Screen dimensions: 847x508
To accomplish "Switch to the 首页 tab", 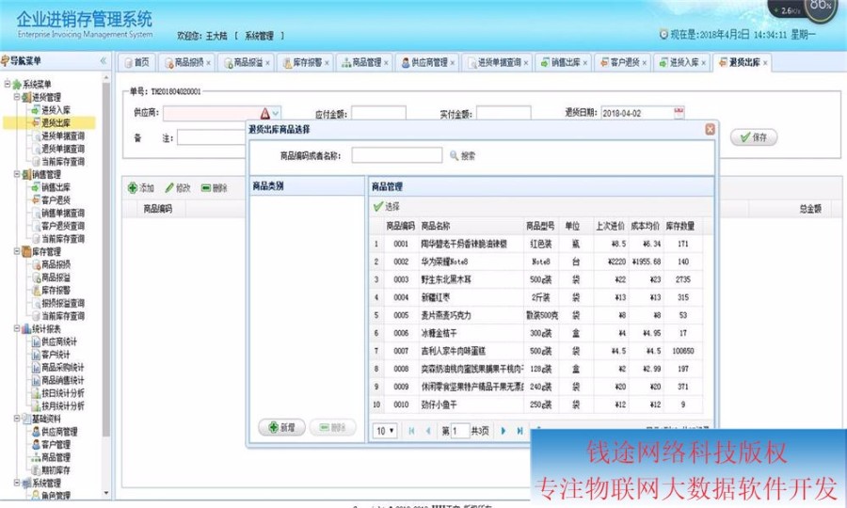I will pos(136,63).
